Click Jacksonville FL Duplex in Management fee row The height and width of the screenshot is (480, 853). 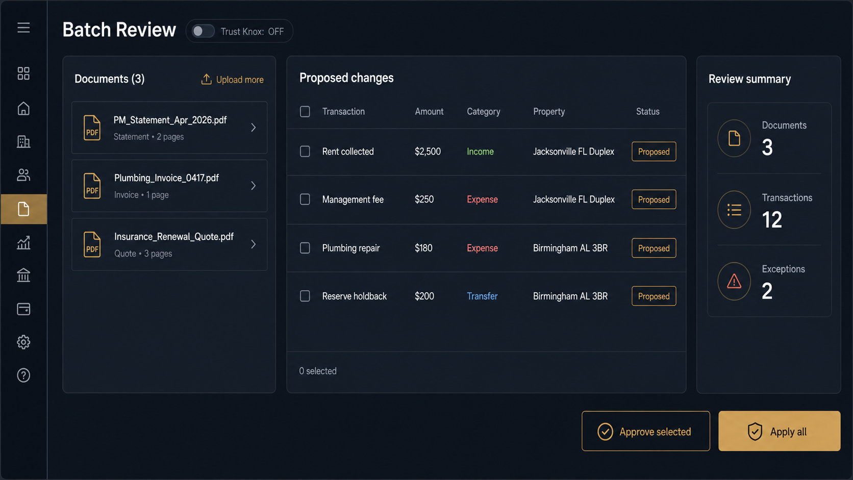(x=573, y=199)
